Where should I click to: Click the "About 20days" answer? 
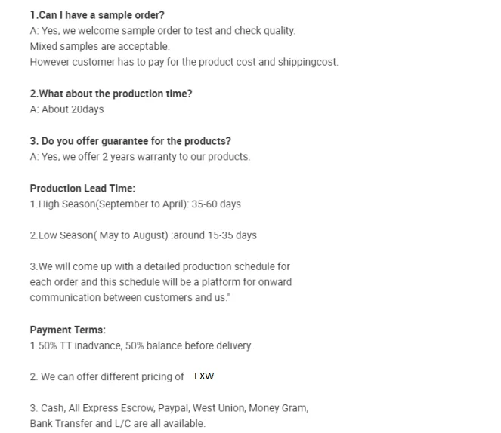click(x=66, y=109)
